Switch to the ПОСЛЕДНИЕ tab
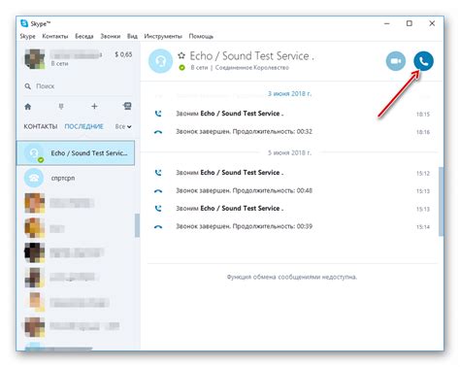This screenshot has height=367, width=460. tap(83, 126)
